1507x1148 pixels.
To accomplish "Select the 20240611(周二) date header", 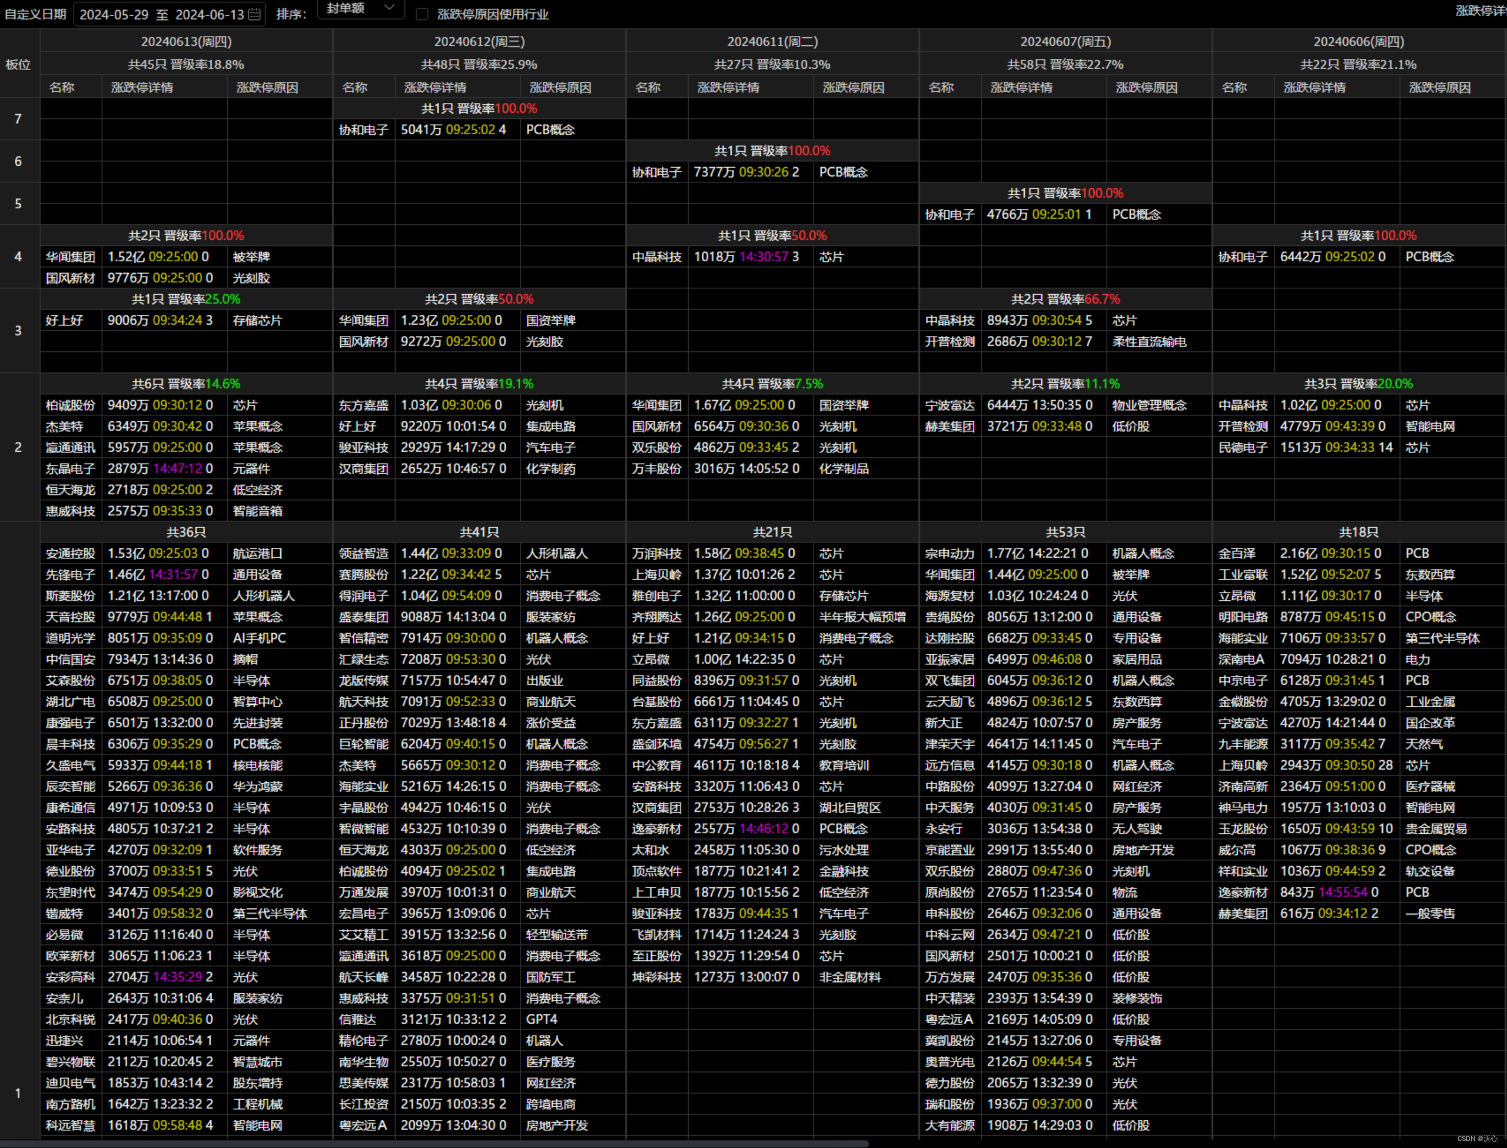I will [x=772, y=42].
